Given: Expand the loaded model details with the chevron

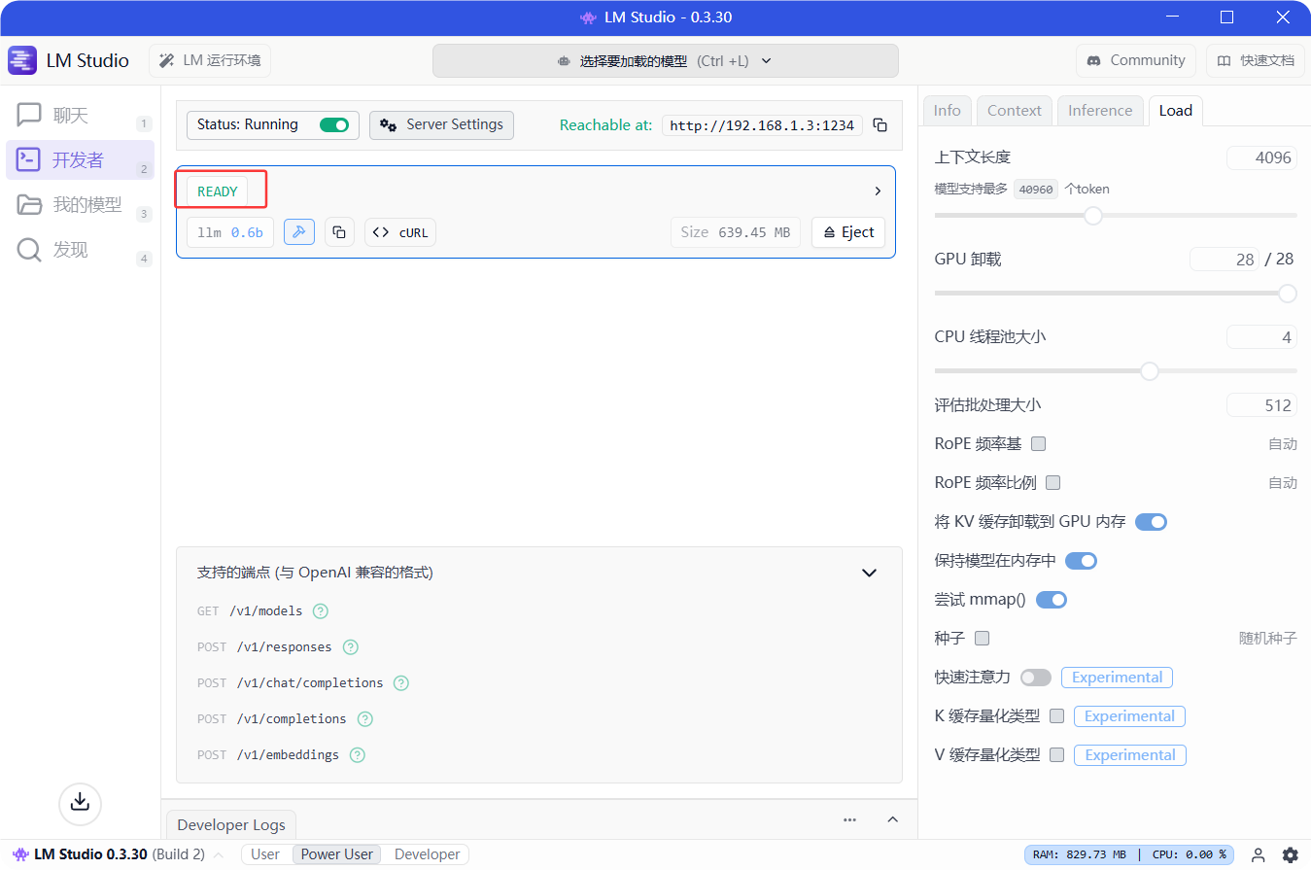Looking at the screenshot, I should click(877, 191).
